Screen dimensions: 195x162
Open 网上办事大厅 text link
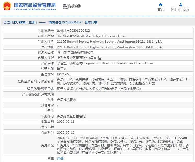pyautogui.click(x=181, y=9)
